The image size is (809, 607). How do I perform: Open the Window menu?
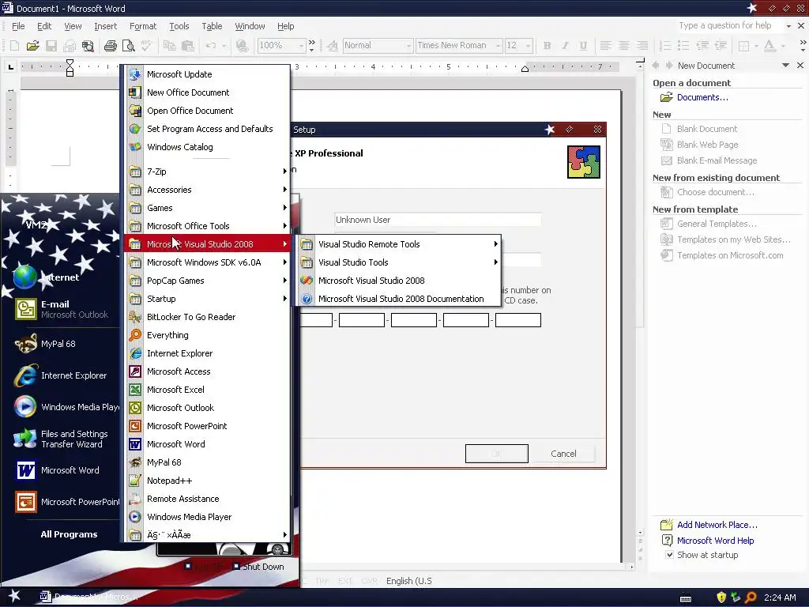coord(250,26)
